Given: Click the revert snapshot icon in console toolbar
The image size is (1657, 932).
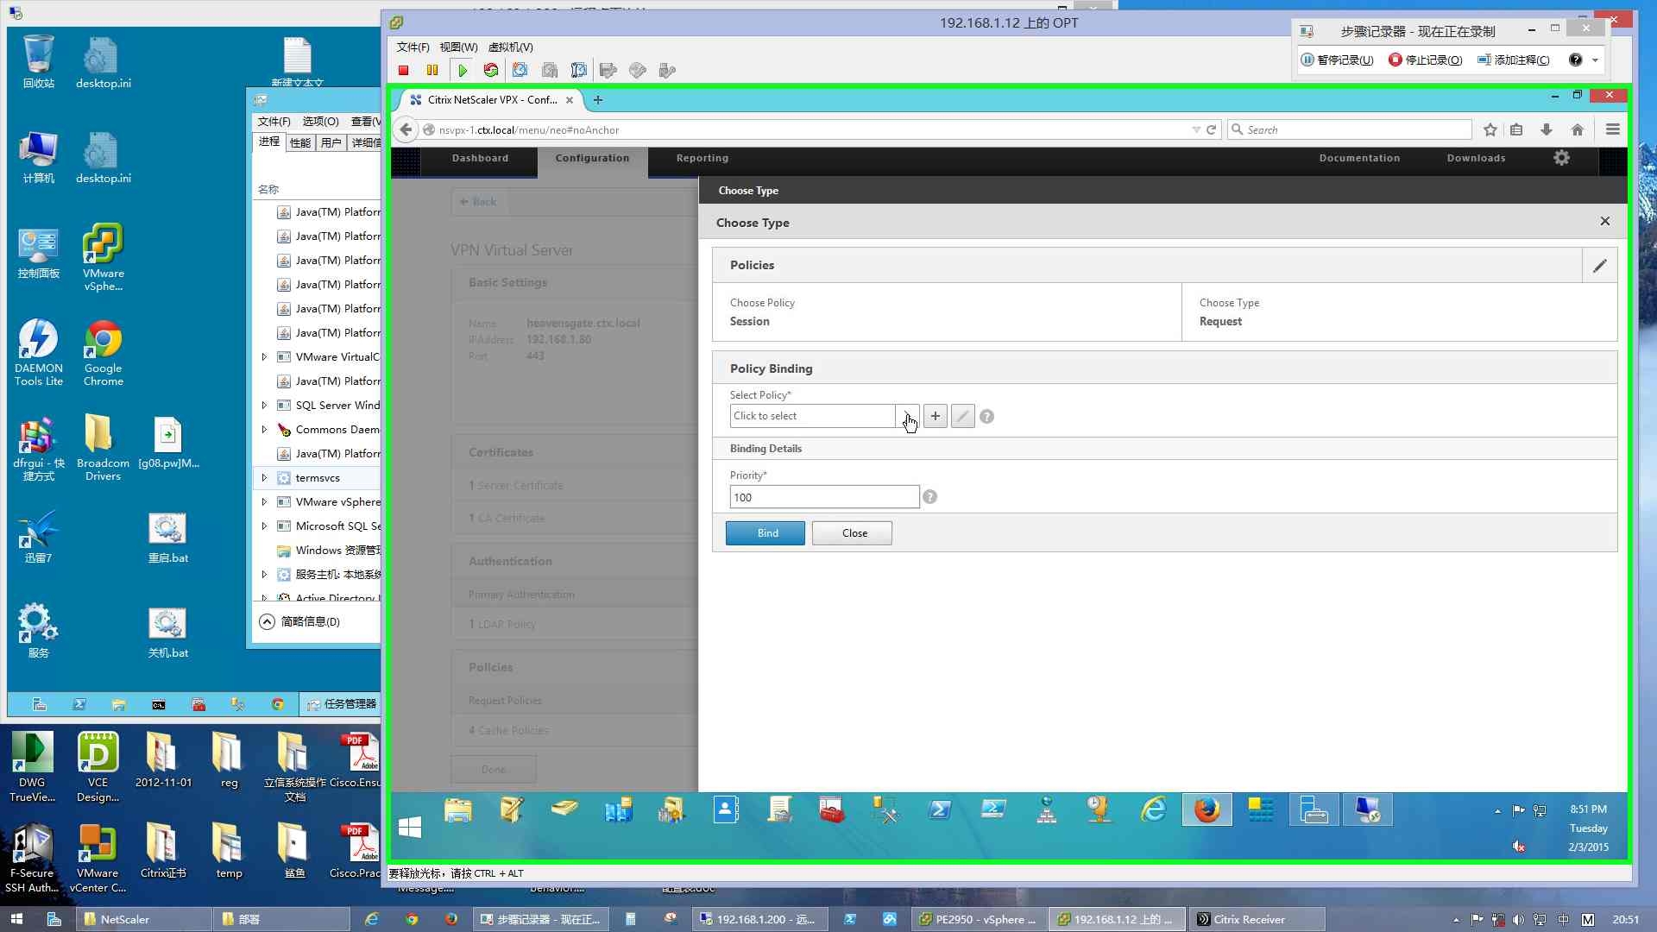Looking at the screenshot, I should 550,71.
